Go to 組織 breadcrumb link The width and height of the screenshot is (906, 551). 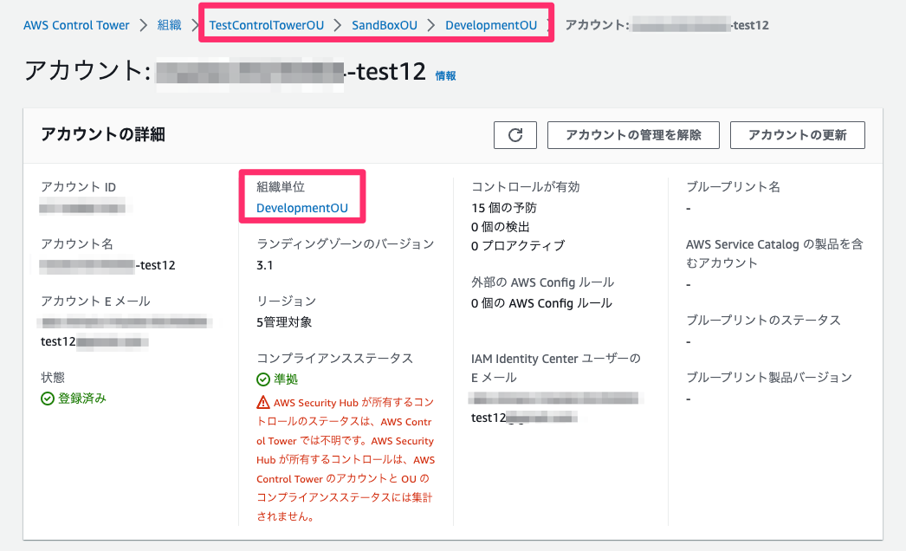169,25
